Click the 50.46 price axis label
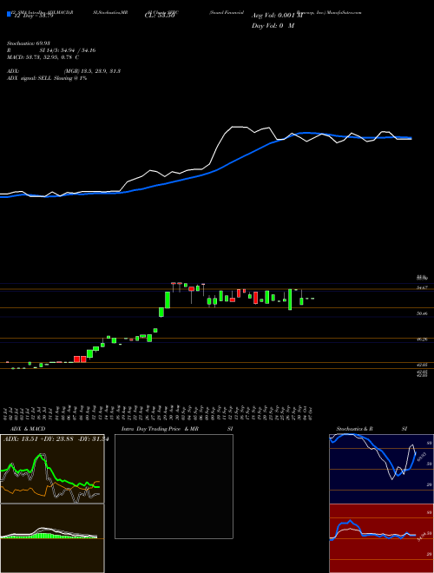Screen dimensions: 434x573 point(422,313)
